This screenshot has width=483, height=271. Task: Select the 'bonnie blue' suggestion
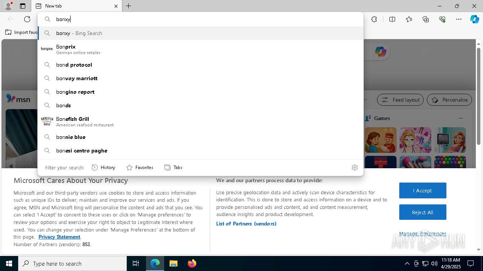coord(200,137)
